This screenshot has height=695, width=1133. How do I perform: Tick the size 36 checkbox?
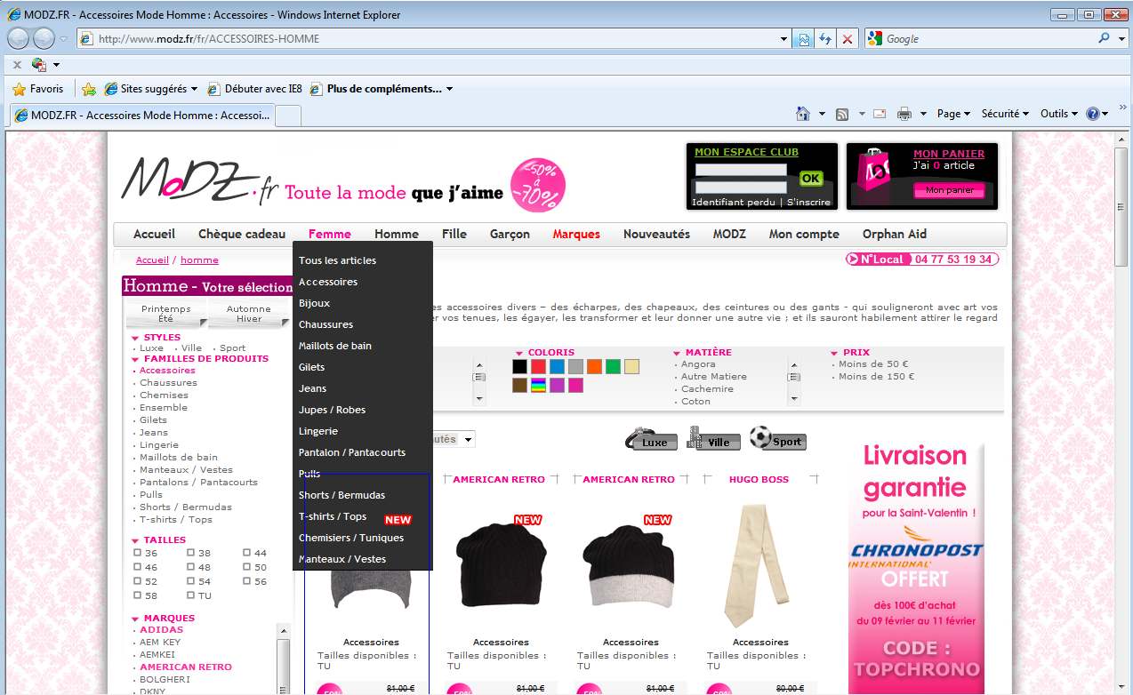138,553
